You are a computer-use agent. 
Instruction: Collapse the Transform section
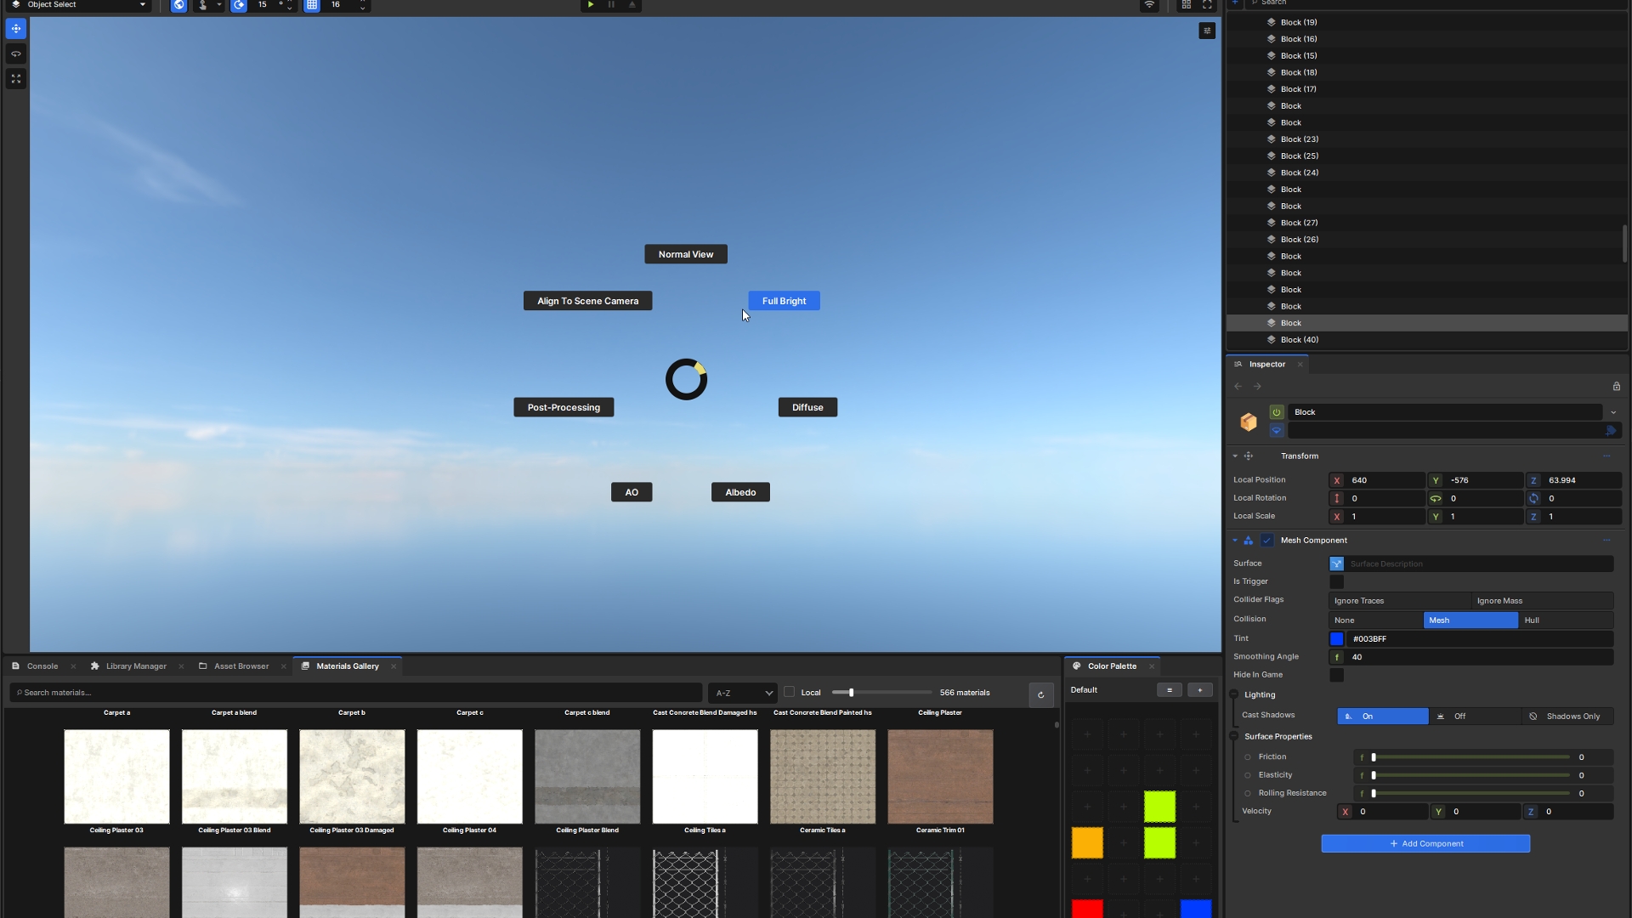click(1235, 456)
